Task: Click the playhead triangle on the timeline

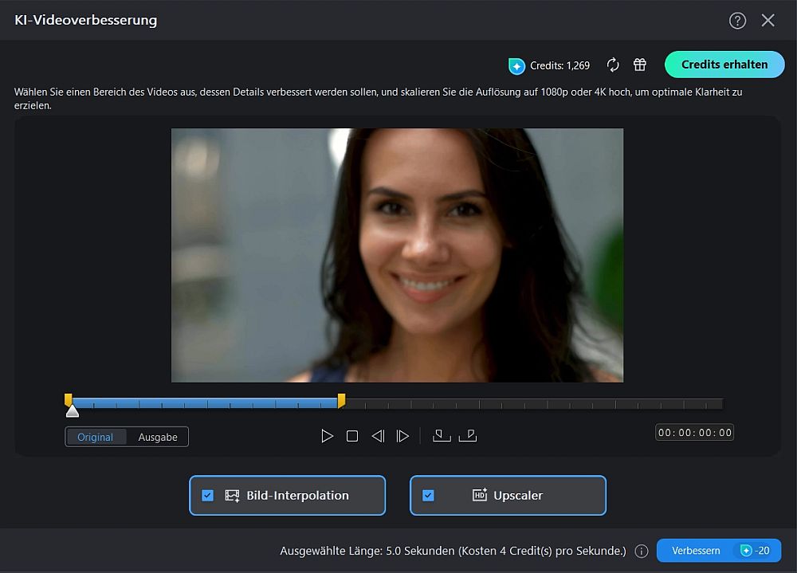Action: (73, 410)
